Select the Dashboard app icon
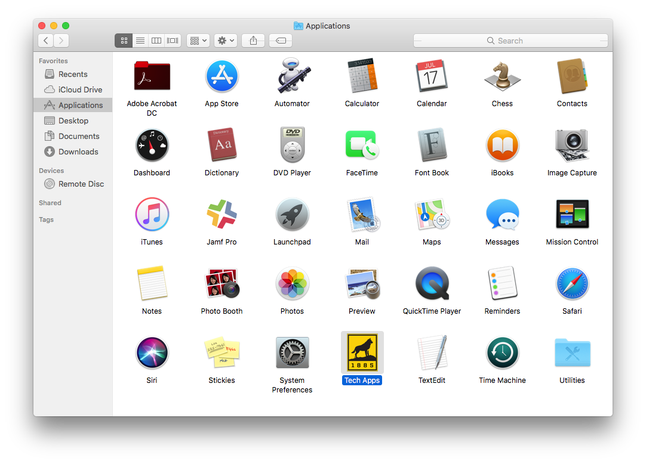646x464 pixels. [152, 146]
